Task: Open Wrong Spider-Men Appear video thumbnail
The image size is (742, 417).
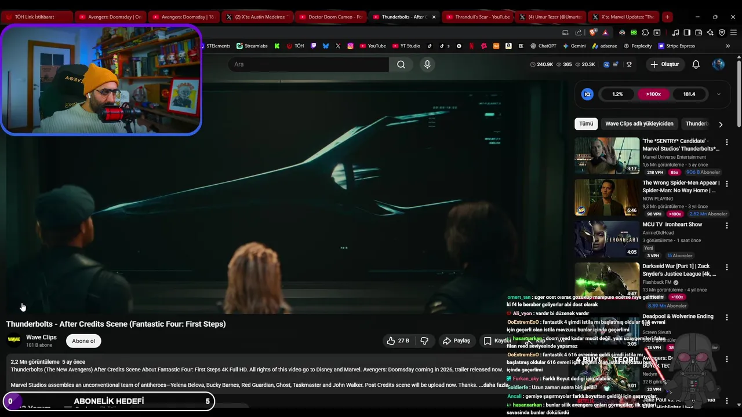Action: [x=607, y=197]
